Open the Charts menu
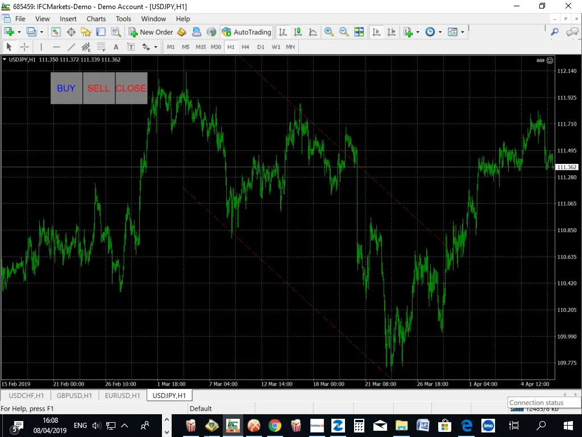This screenshot has width=582, height=437. 95,19
